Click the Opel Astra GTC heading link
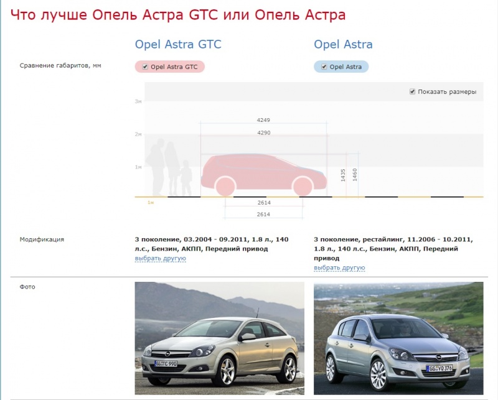 tap(178, 44)
